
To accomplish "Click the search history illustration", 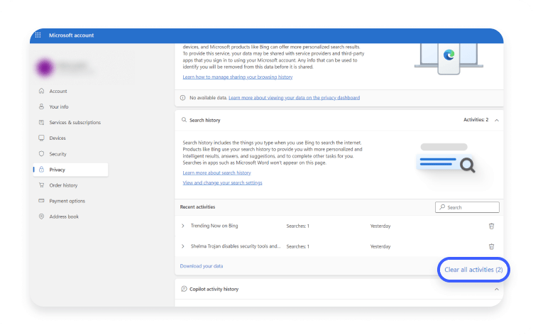I will point(446,158).
